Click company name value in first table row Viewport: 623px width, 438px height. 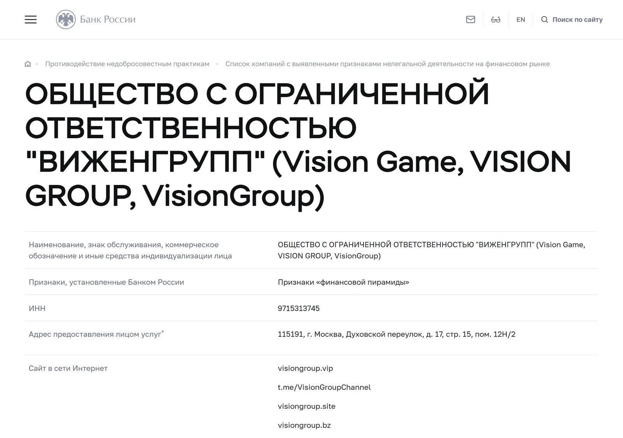tap(431, 250)
